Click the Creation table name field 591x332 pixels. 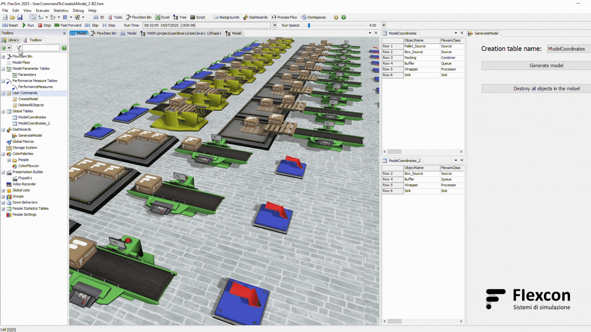click(568, 49)
